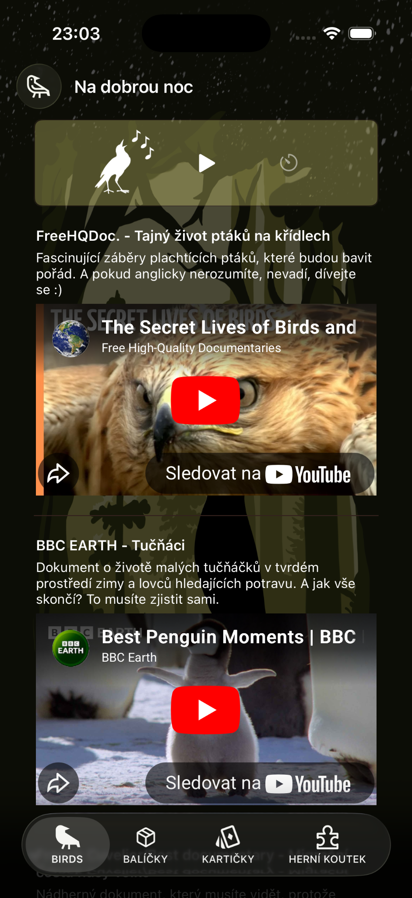Viewport: 412px width, 898px height.
Task: Open the sleep timer clock icon
Action: coord(289,163)
